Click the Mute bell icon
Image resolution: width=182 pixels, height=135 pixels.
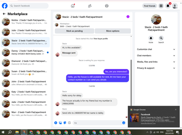point(151,38)
